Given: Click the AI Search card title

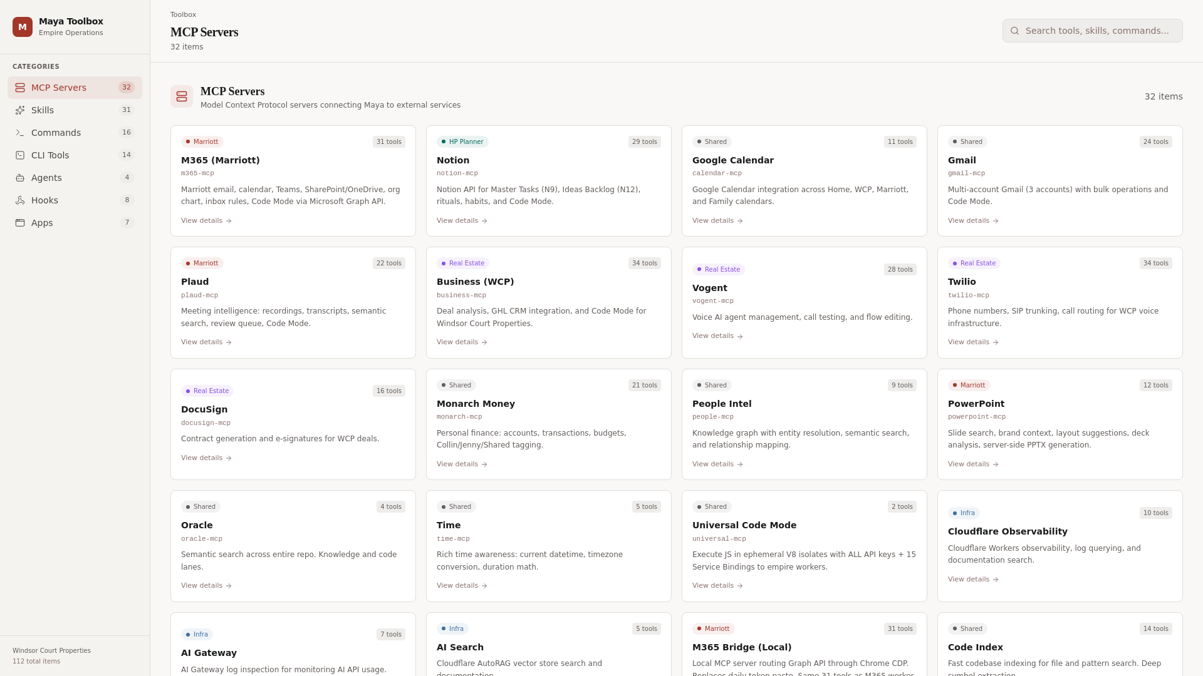Looking at the screenshot, I should (x=460, y=647).
